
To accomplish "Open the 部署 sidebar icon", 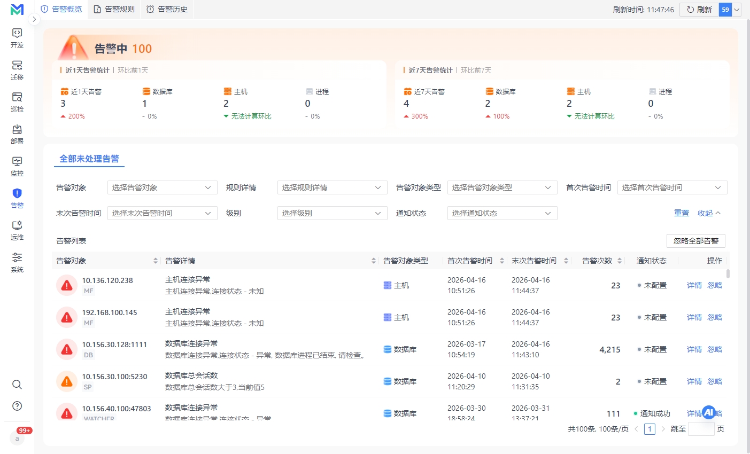I will (x=17, y=134).
